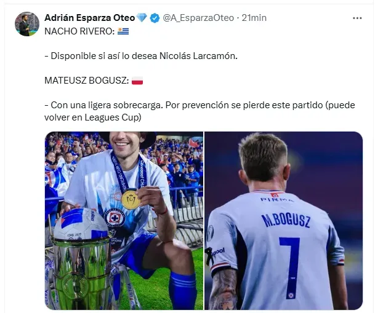This screenshot has width=375, height=313.
Task: Click the Cruz Azul crest on the shirt
Action: point(114,216)
